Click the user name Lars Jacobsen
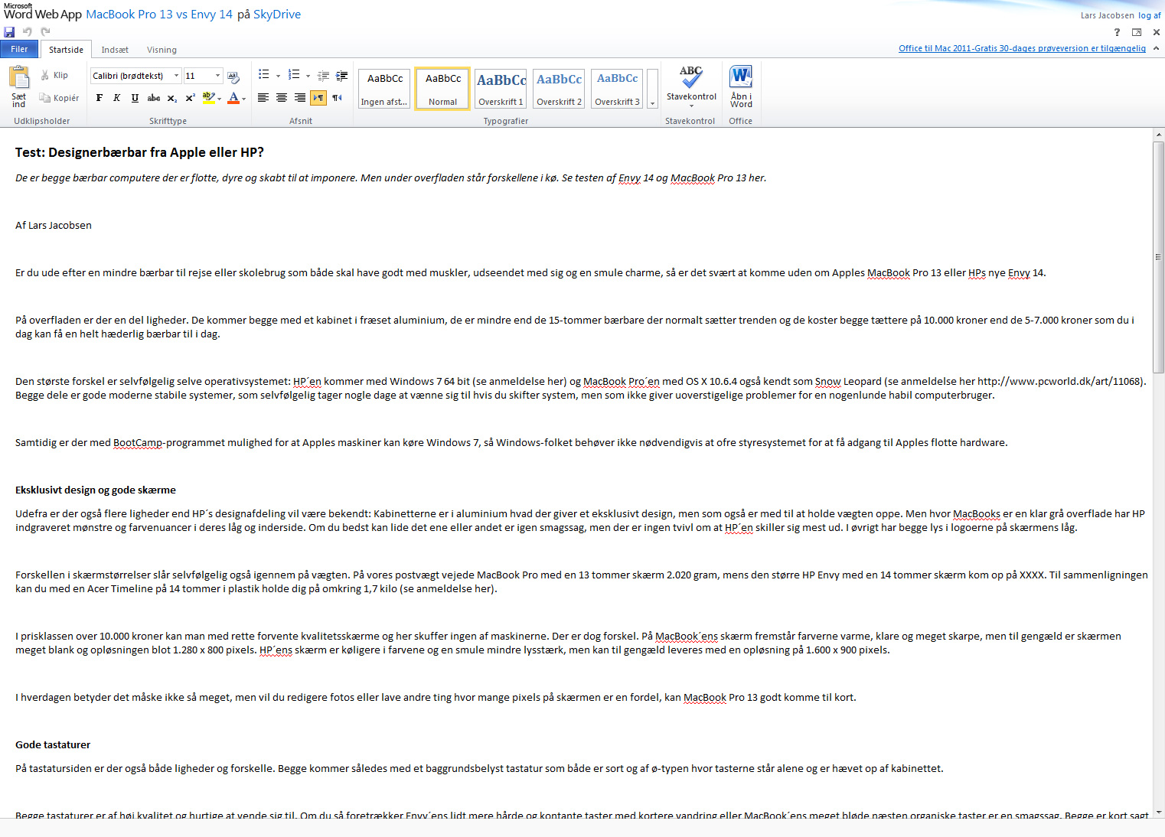This screenshot has height=837, width=1165. pyautogui.click(x=1108, y=15)
